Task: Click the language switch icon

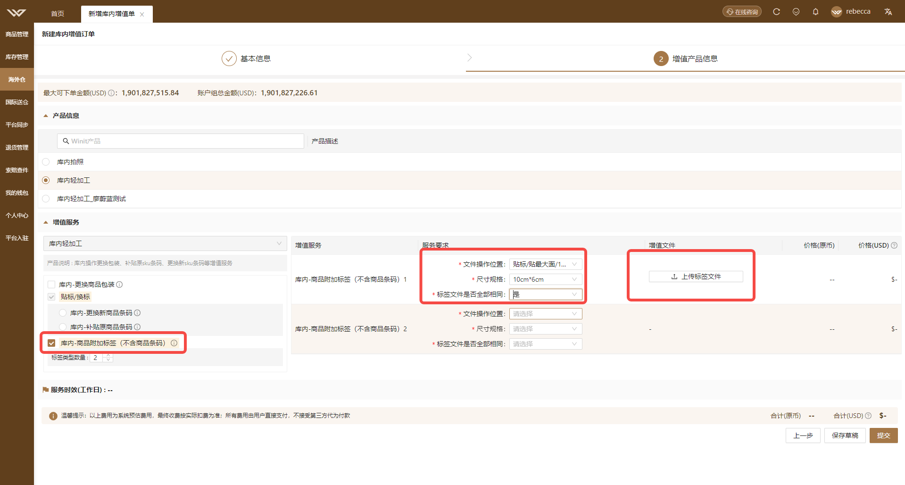Action: 888,12
